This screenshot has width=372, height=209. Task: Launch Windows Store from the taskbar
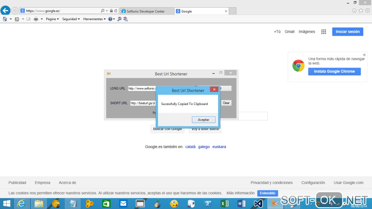pos(106,204)
